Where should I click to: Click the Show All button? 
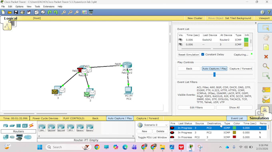tap(234, 107)
